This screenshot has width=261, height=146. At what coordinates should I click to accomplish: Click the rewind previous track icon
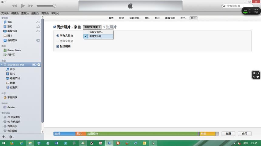pos(14,6)
